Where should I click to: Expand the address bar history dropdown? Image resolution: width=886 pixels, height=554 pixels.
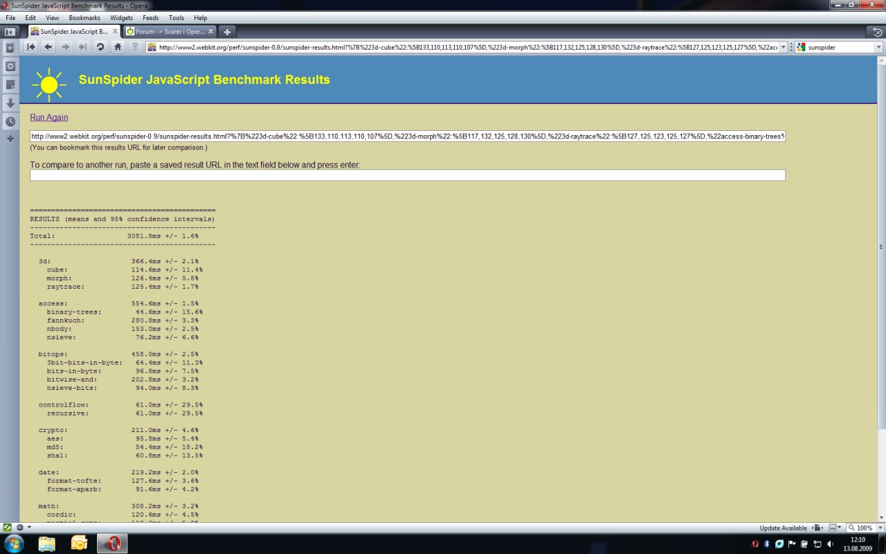(x=784, y=47)
